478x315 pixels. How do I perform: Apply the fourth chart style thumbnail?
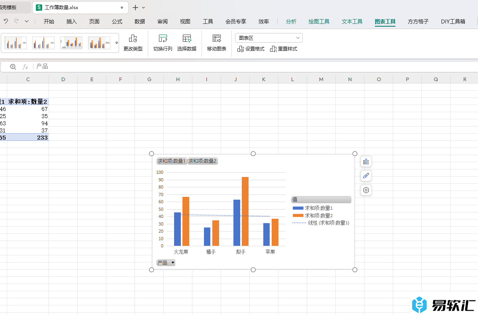(99, 43)
